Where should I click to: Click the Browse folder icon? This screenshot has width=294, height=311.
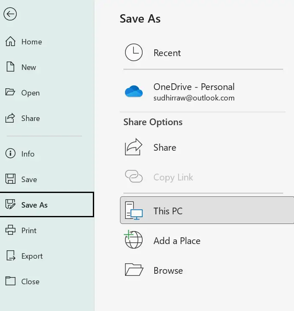pyautogui.click(x=134, y=270)
